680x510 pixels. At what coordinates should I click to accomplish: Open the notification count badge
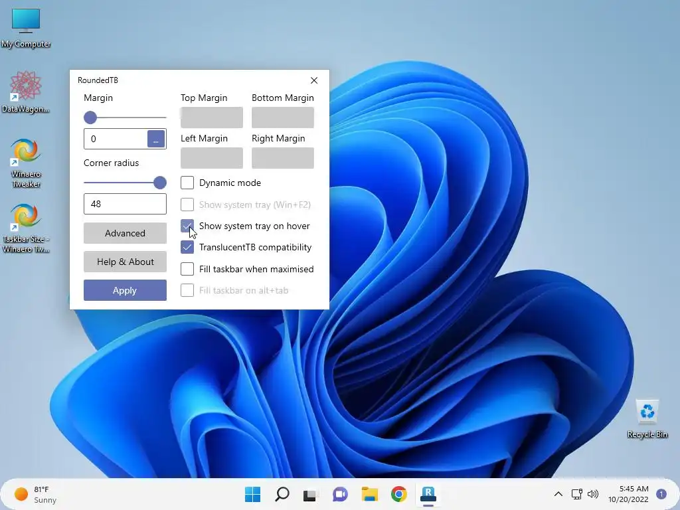pos(661,494)
